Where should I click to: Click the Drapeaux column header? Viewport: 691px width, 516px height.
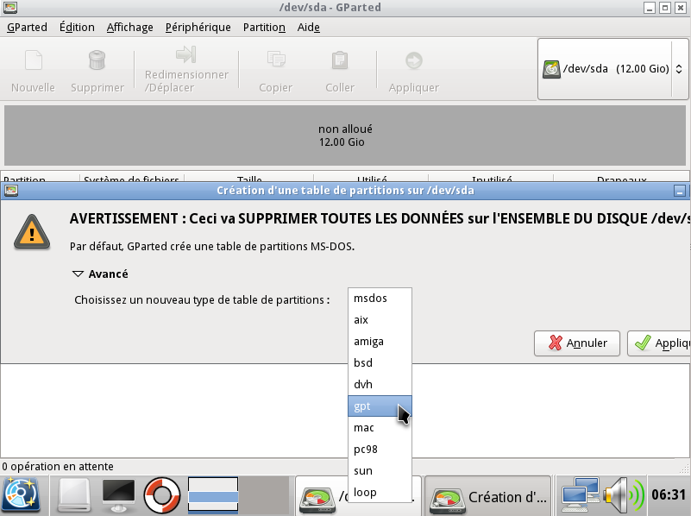point(622,179)
